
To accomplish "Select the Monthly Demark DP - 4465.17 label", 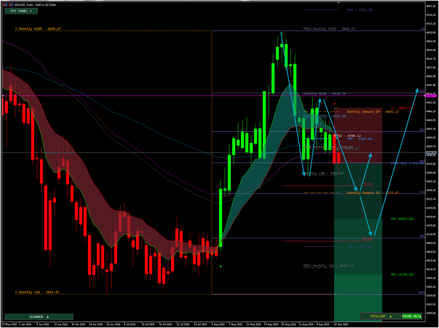I will pyautogui.click(x=373, y=112).
